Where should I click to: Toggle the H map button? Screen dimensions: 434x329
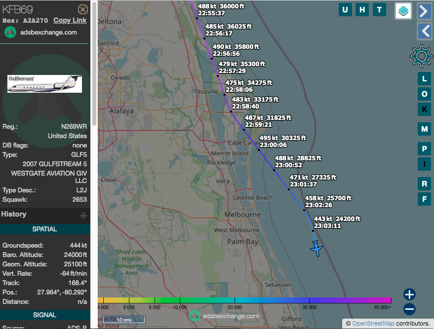(x=362, y=10)
